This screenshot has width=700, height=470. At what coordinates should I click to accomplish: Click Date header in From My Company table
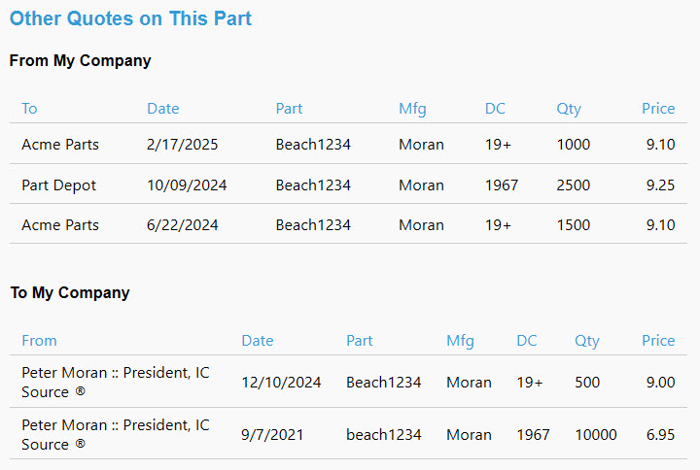click(x=163, y=109)
